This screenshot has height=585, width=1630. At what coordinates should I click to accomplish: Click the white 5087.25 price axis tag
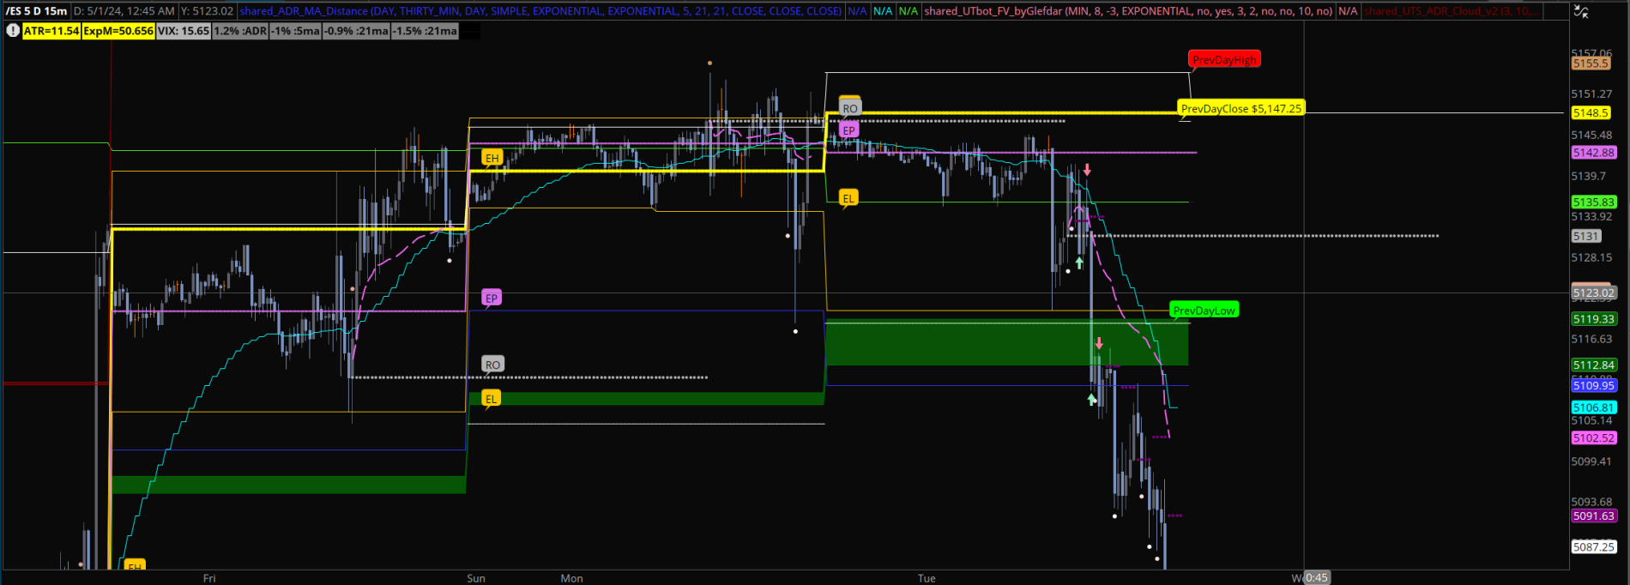[x=1594, y=546]
